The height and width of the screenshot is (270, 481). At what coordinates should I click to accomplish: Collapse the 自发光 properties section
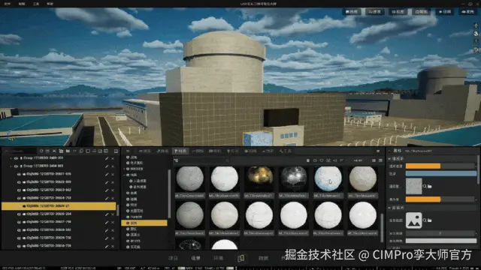389,208
